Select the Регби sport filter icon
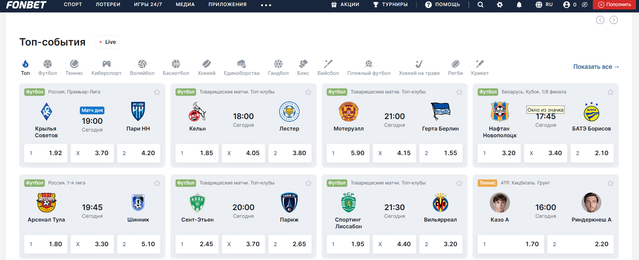The image size is (639, 260). click(x=455, y=64)
